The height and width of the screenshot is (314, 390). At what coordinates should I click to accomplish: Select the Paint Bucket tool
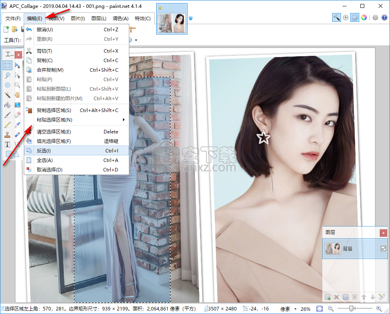click(8, 105)
